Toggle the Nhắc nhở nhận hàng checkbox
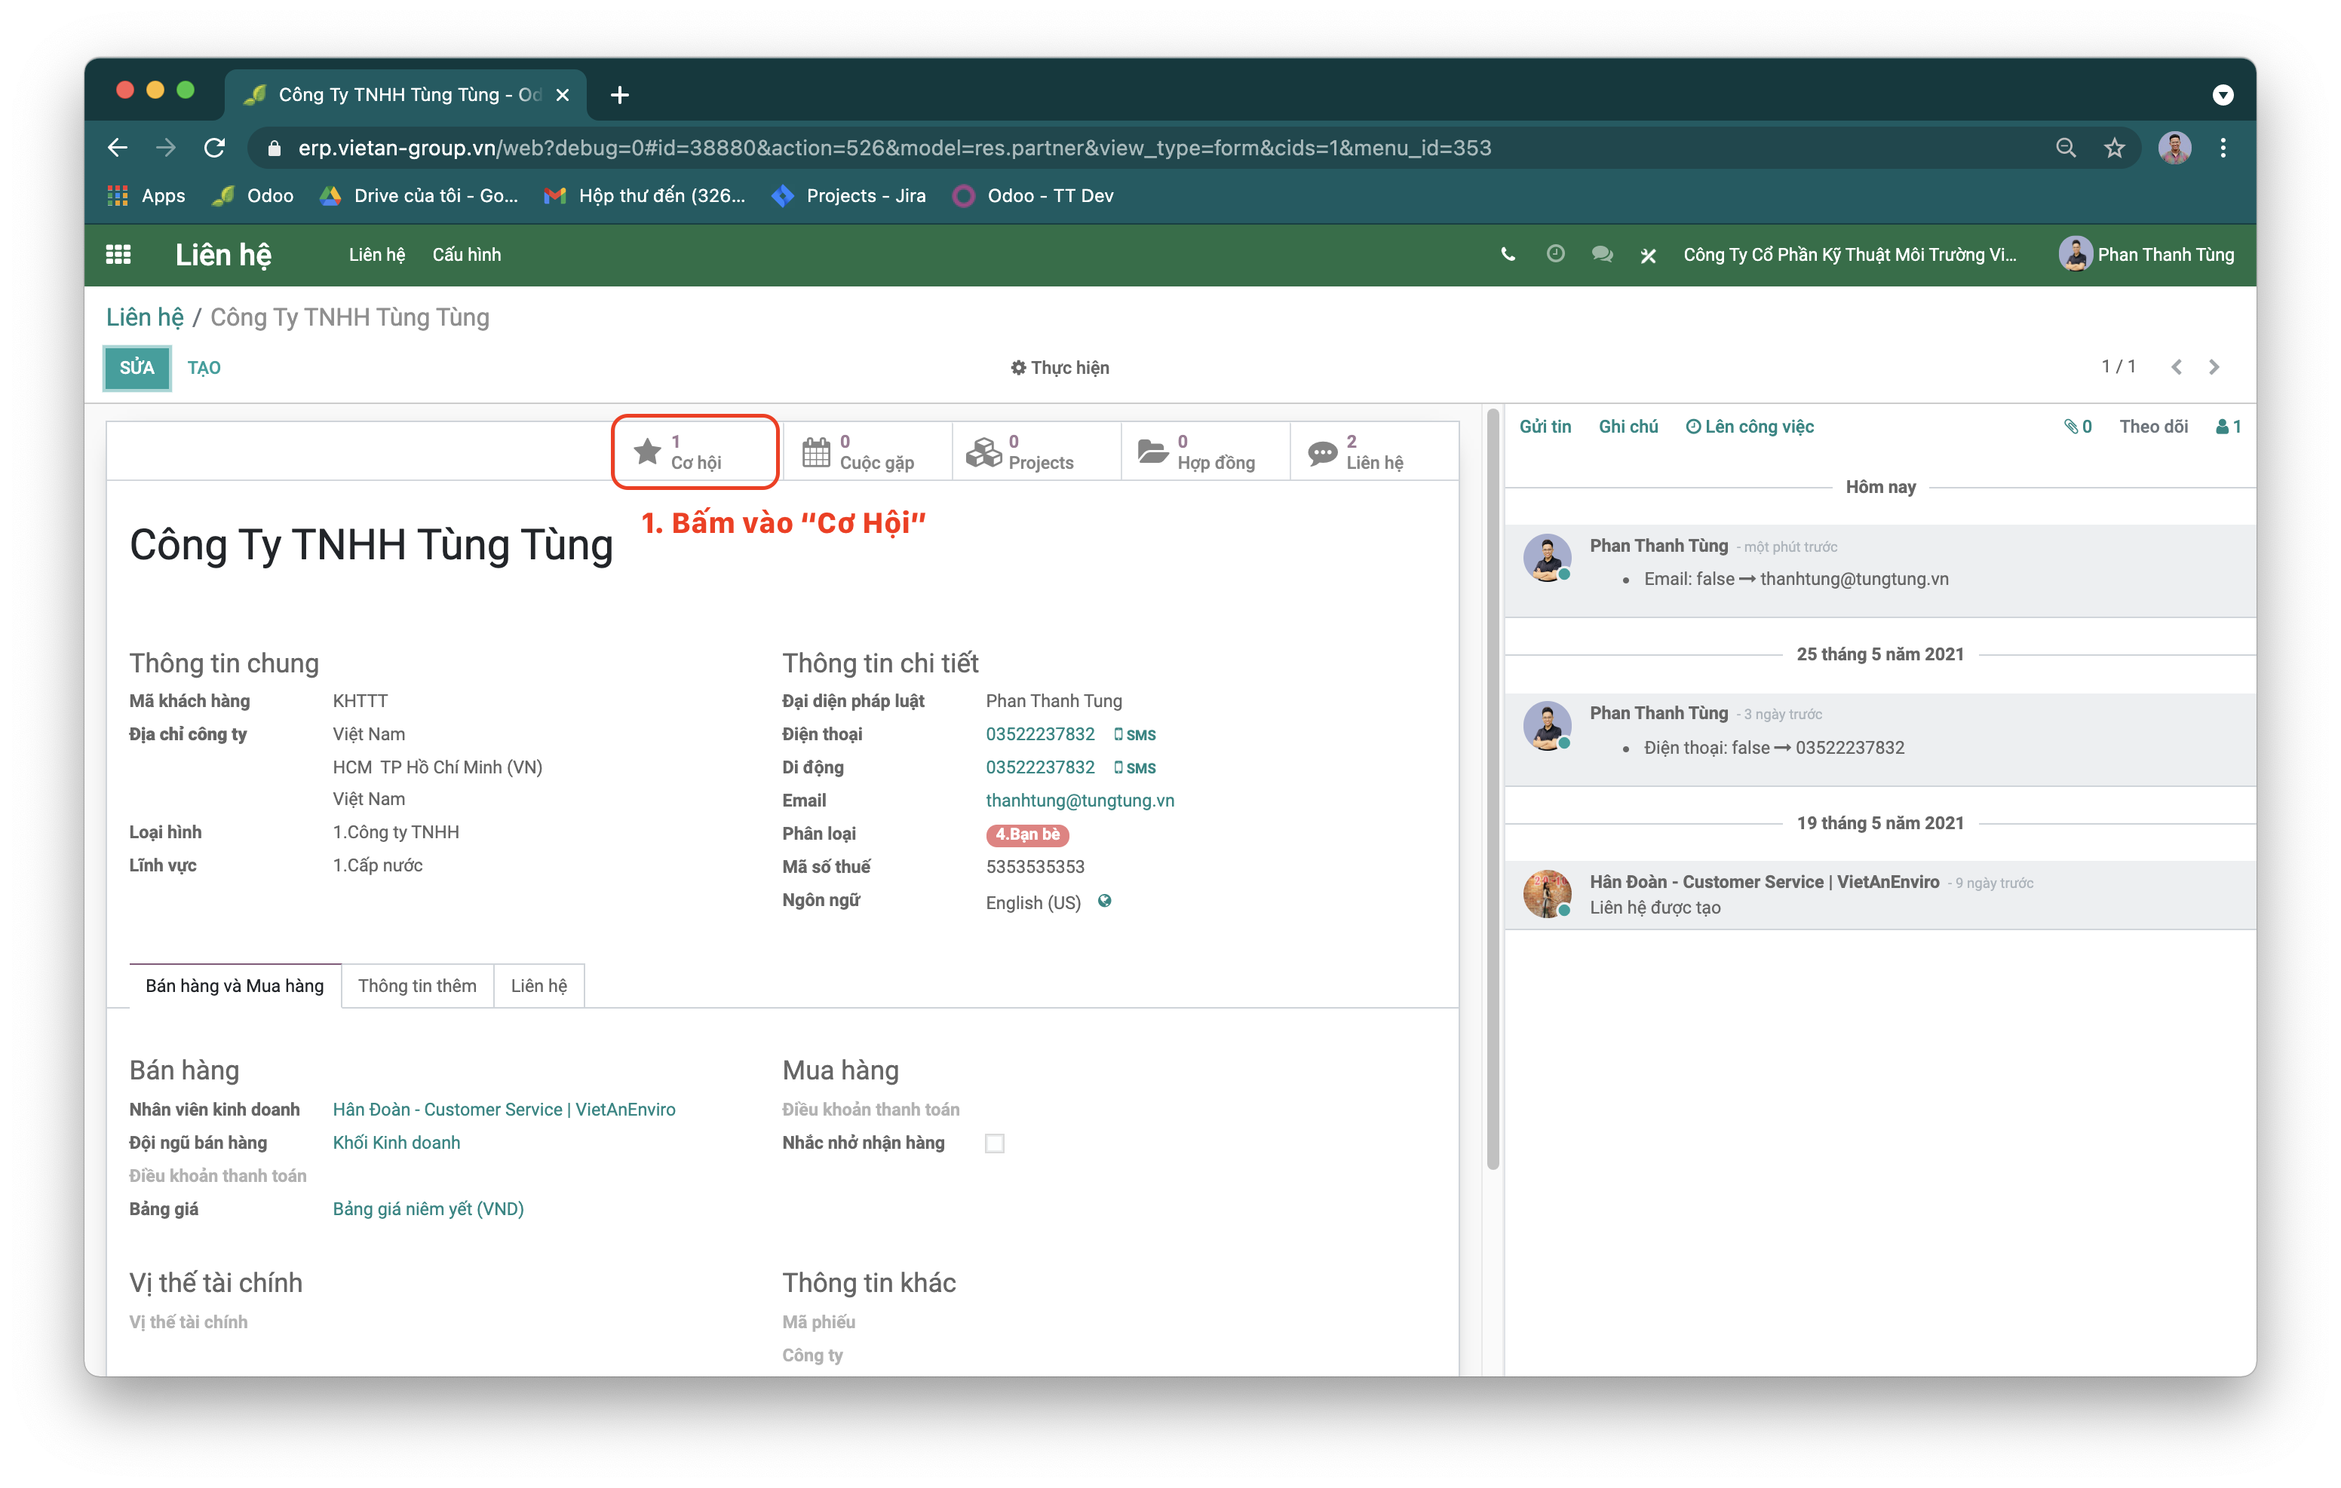Screen dimensions: 2341x1488 (x=993, y=1143)
